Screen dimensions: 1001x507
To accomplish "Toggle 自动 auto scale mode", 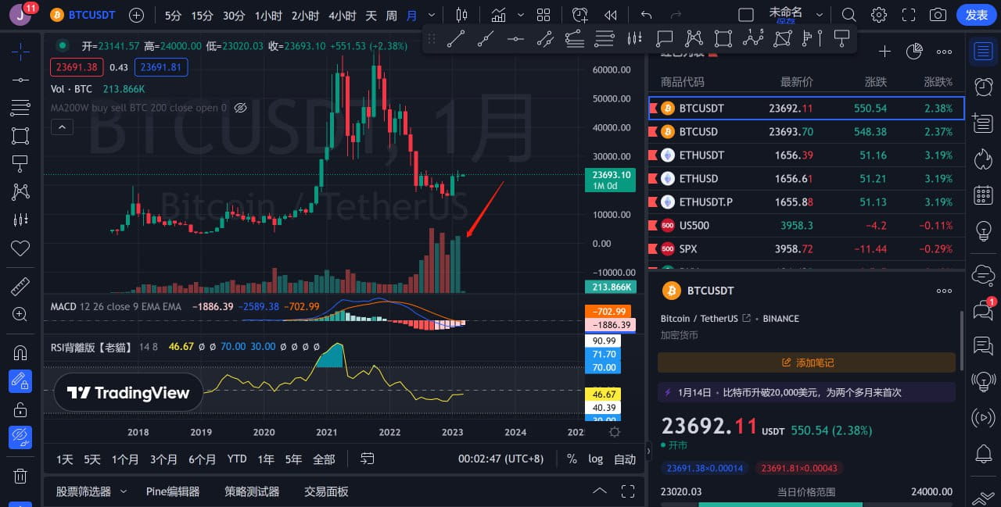I will (x=625, y=459).
